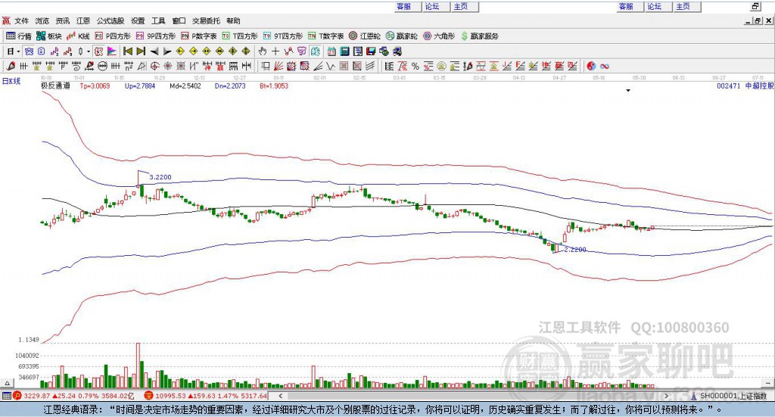The image size is (775, 417).
Task: Open the 工具 menu
Action: click(x=158, y=20)
